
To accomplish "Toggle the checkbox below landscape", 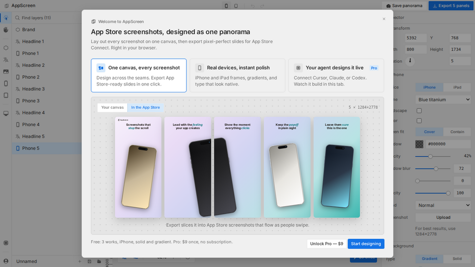I will pos(419,121).
